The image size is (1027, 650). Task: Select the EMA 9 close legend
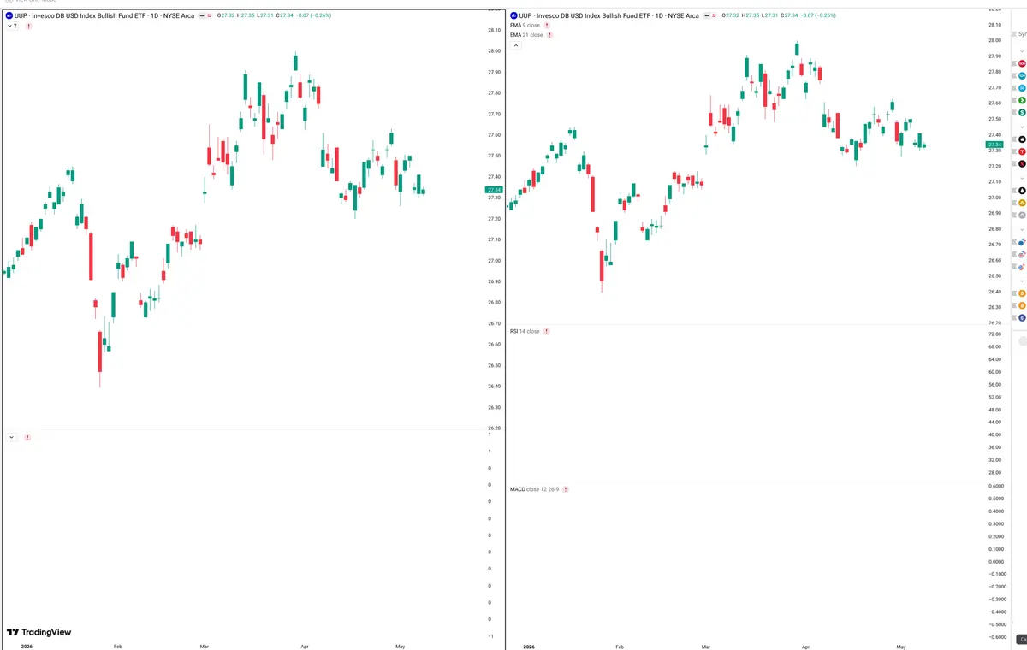pyautogui.click(x=525, y=26)
